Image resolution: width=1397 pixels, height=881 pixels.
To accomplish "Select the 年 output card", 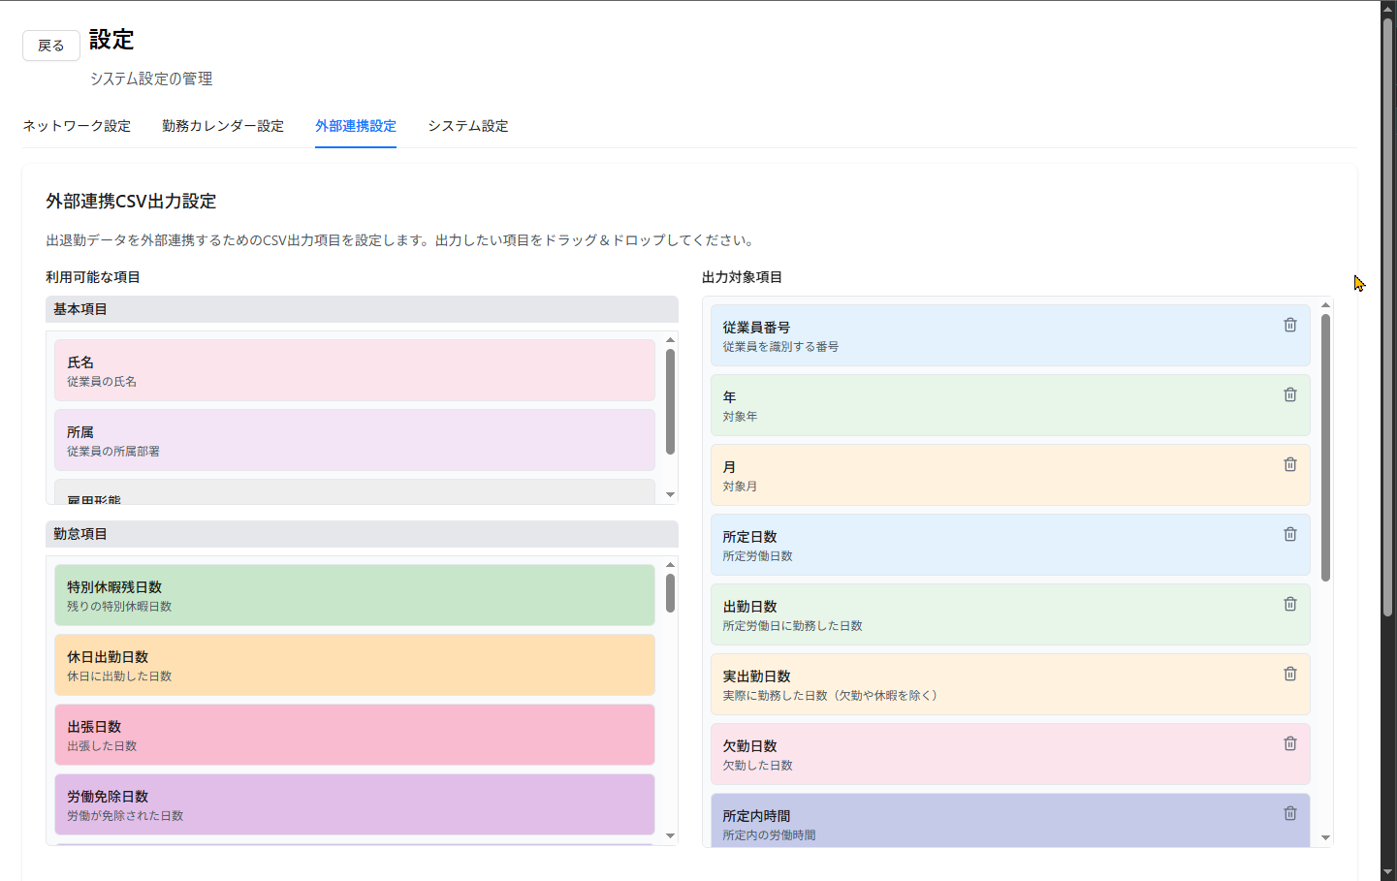I will point(1010,405).
